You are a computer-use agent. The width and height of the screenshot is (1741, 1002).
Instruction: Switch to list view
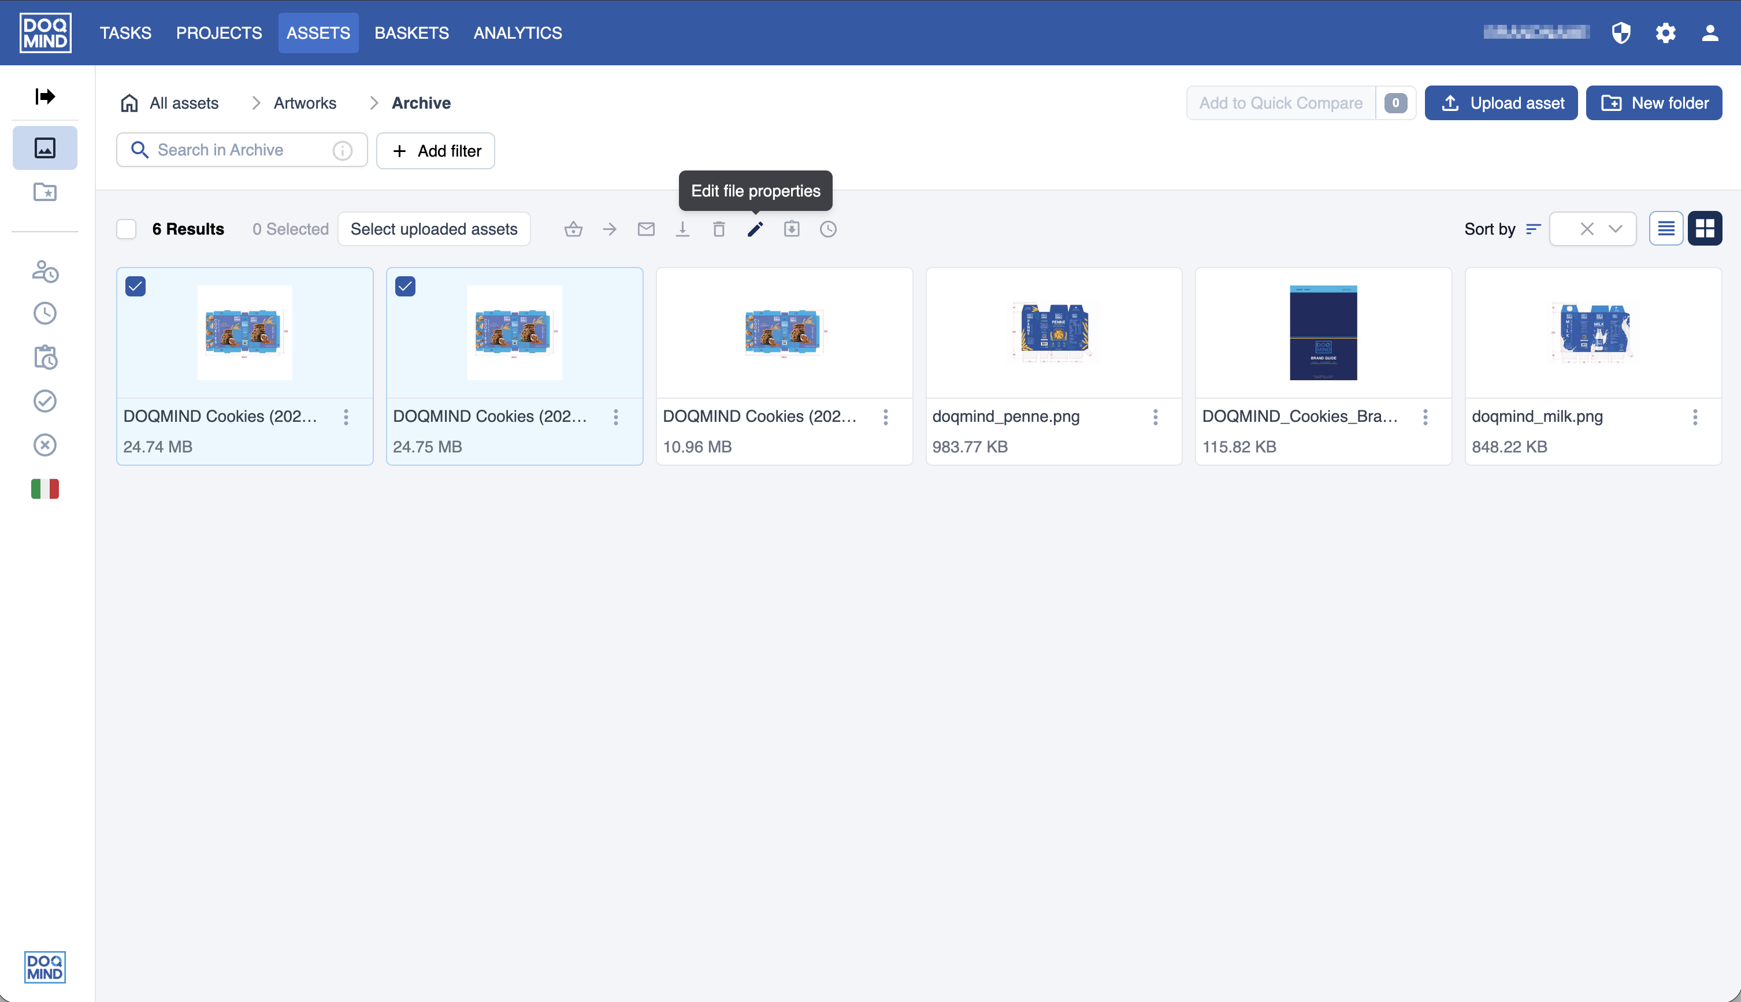1666,228
